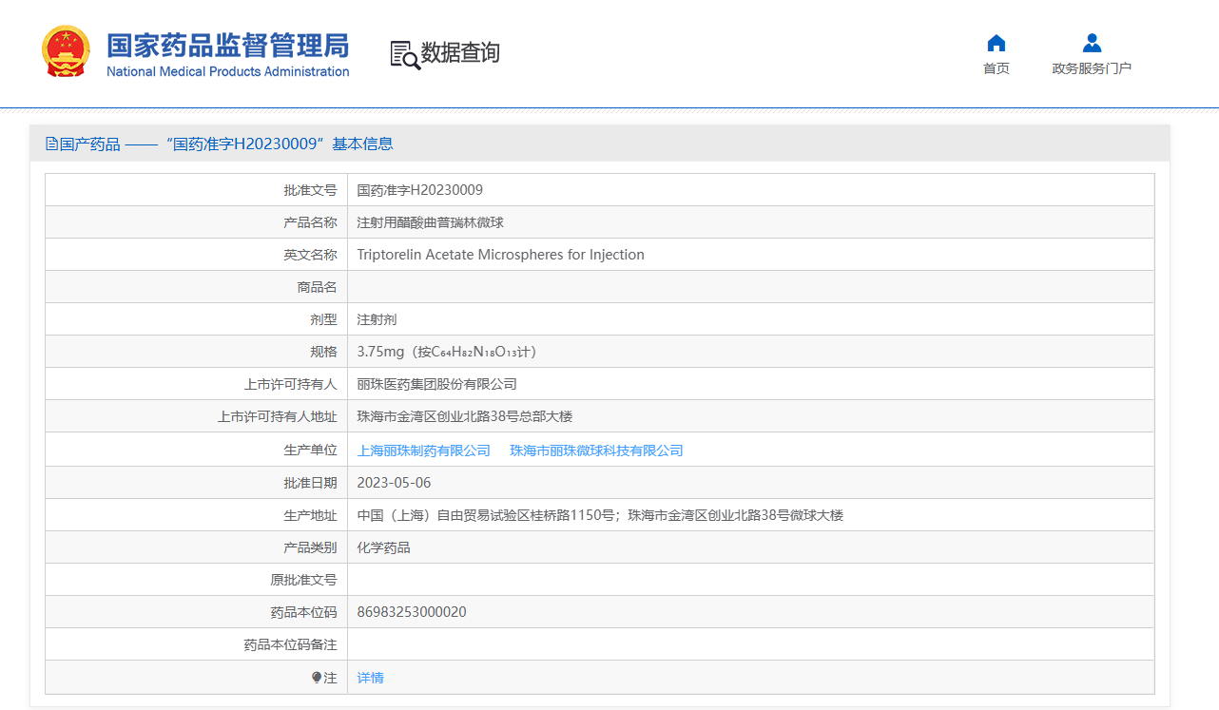Click the lightbulb icon next to 注
Viewport: 1219px width, 710px height.
point(317,678)
